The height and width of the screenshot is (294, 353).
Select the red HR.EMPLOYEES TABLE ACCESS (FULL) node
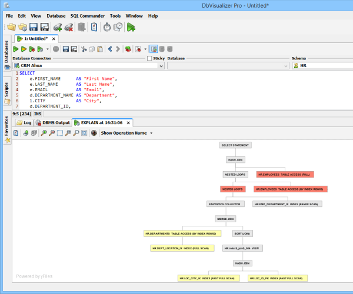pos(285,175)
